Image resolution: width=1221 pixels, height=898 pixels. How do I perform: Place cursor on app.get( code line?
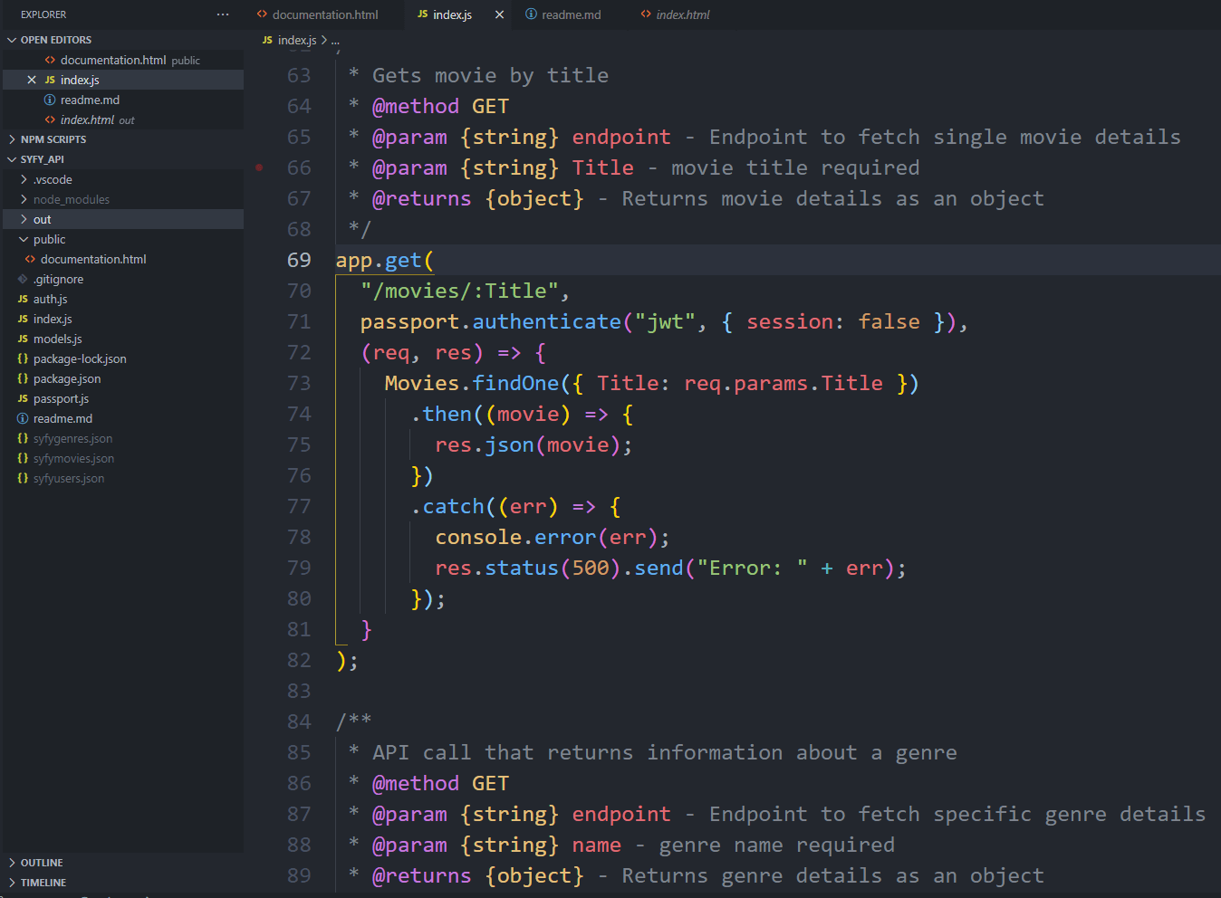pos(385,260)
